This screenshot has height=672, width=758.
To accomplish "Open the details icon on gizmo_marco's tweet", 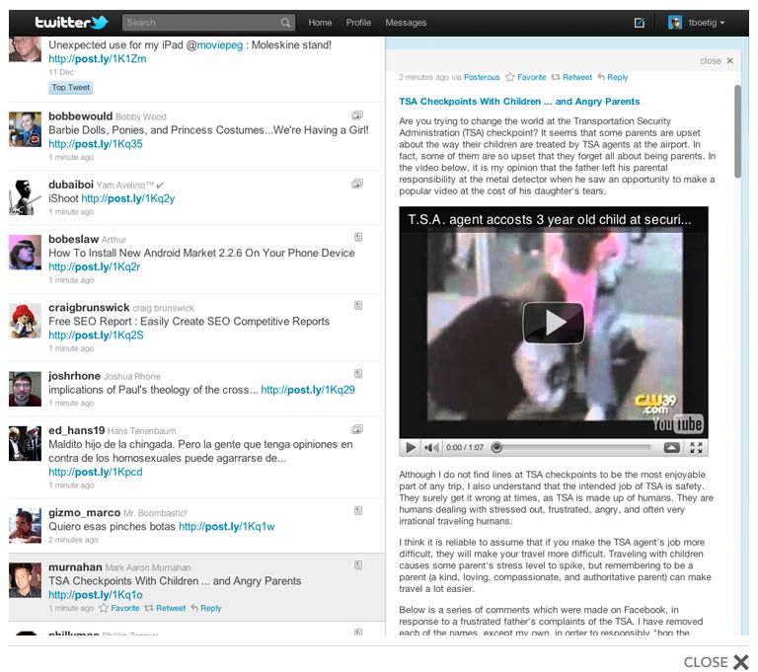I will click(x=358, y=510).
